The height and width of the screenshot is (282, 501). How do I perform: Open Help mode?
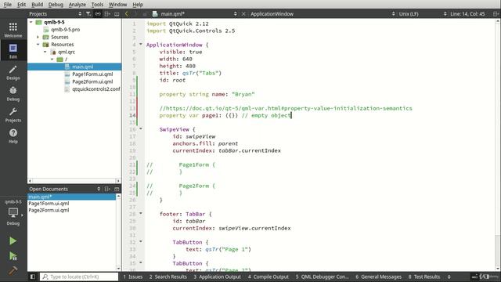(13, 136)
